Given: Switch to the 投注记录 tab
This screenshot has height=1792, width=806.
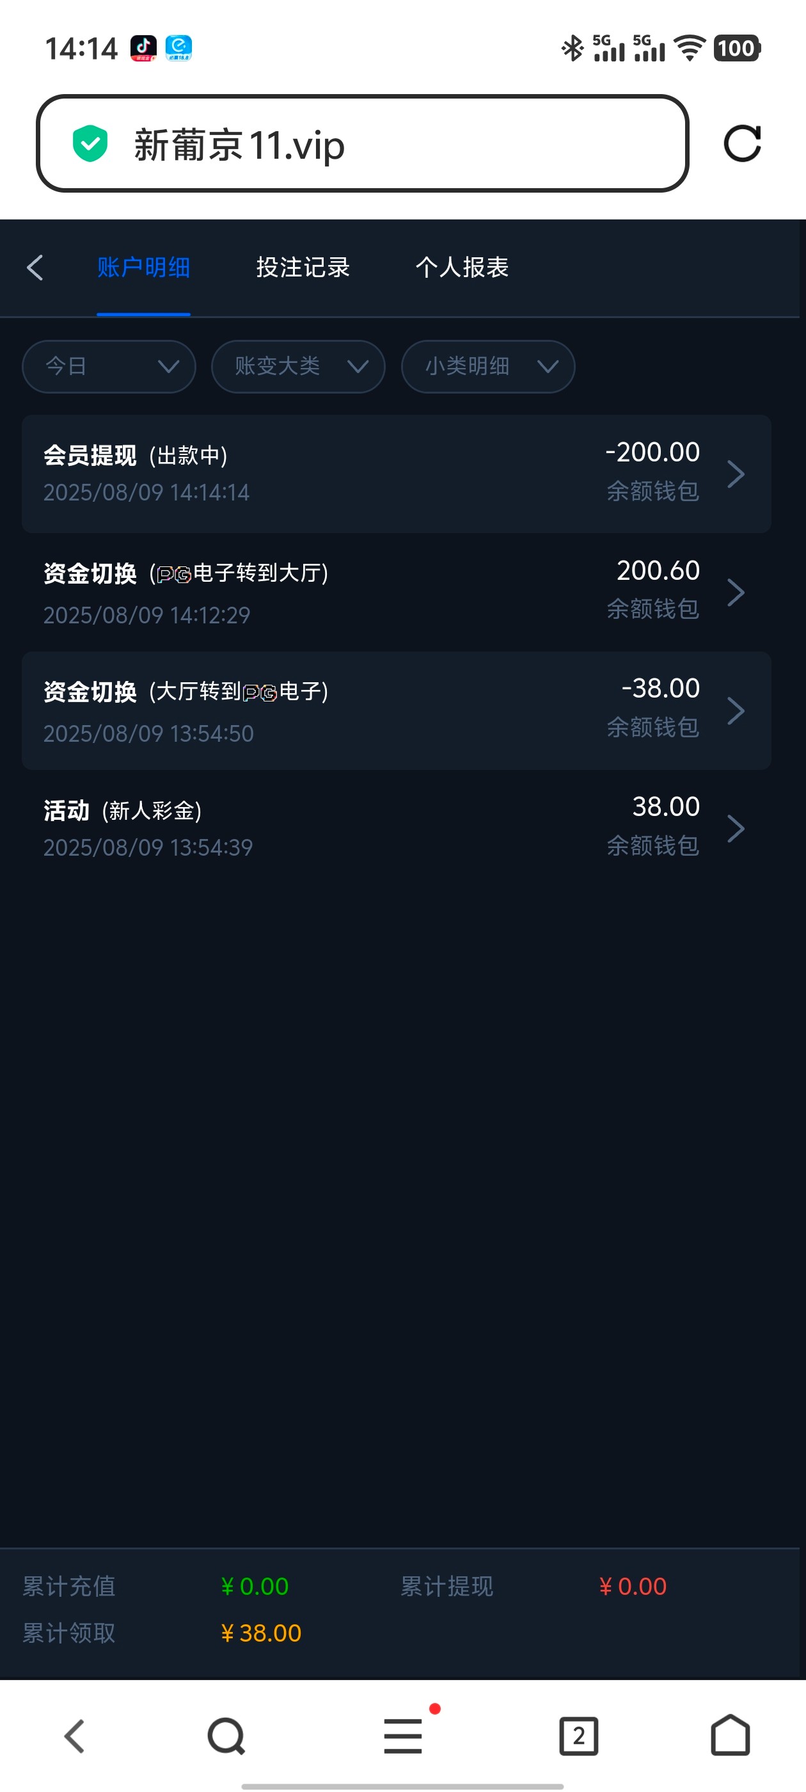Looking at the screenshot, I should coord(303,267).
